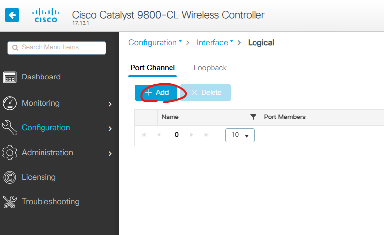This screenshot has width=384, height=235.
Task: Switch to the Port Channel tab
Action: point(153,68)
